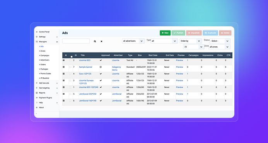Click the Duplicate button
Screen dimensions: 268x143
click(210, 33)
